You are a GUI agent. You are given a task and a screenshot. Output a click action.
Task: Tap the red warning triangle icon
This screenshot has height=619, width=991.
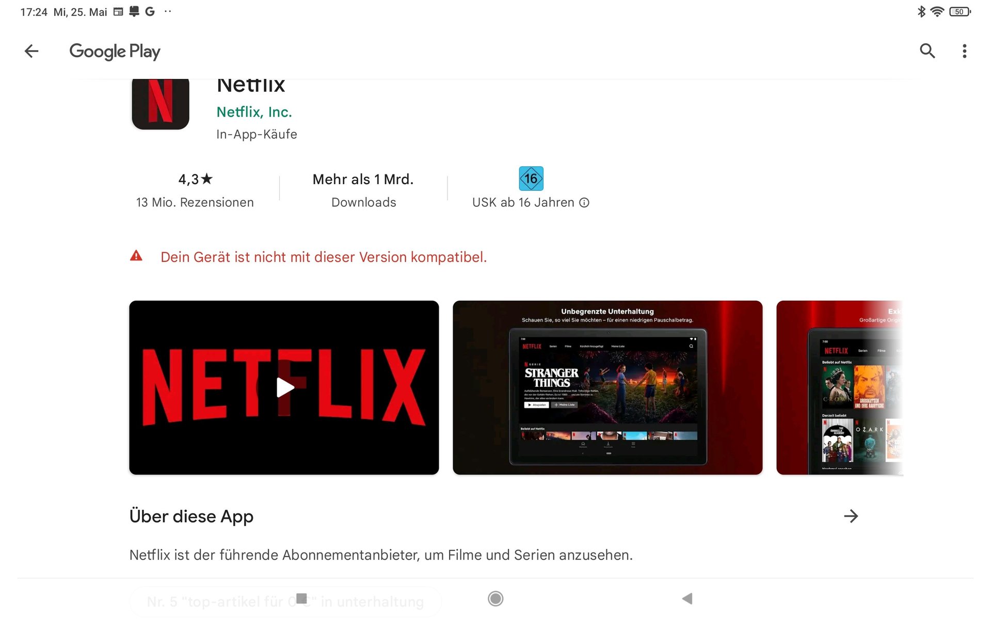(136, 256)
